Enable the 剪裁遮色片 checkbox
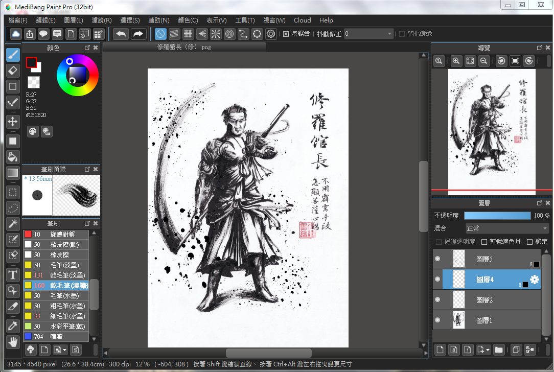Screen dimensions: 554x372 [484, 242]
